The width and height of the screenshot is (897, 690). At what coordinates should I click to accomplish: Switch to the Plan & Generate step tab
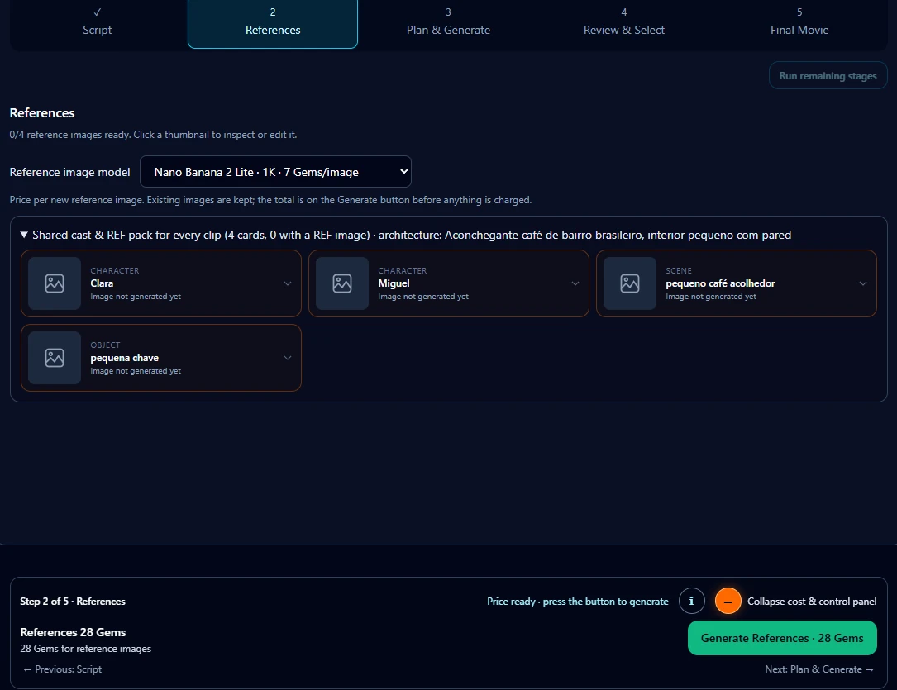[x=448, y=21]
